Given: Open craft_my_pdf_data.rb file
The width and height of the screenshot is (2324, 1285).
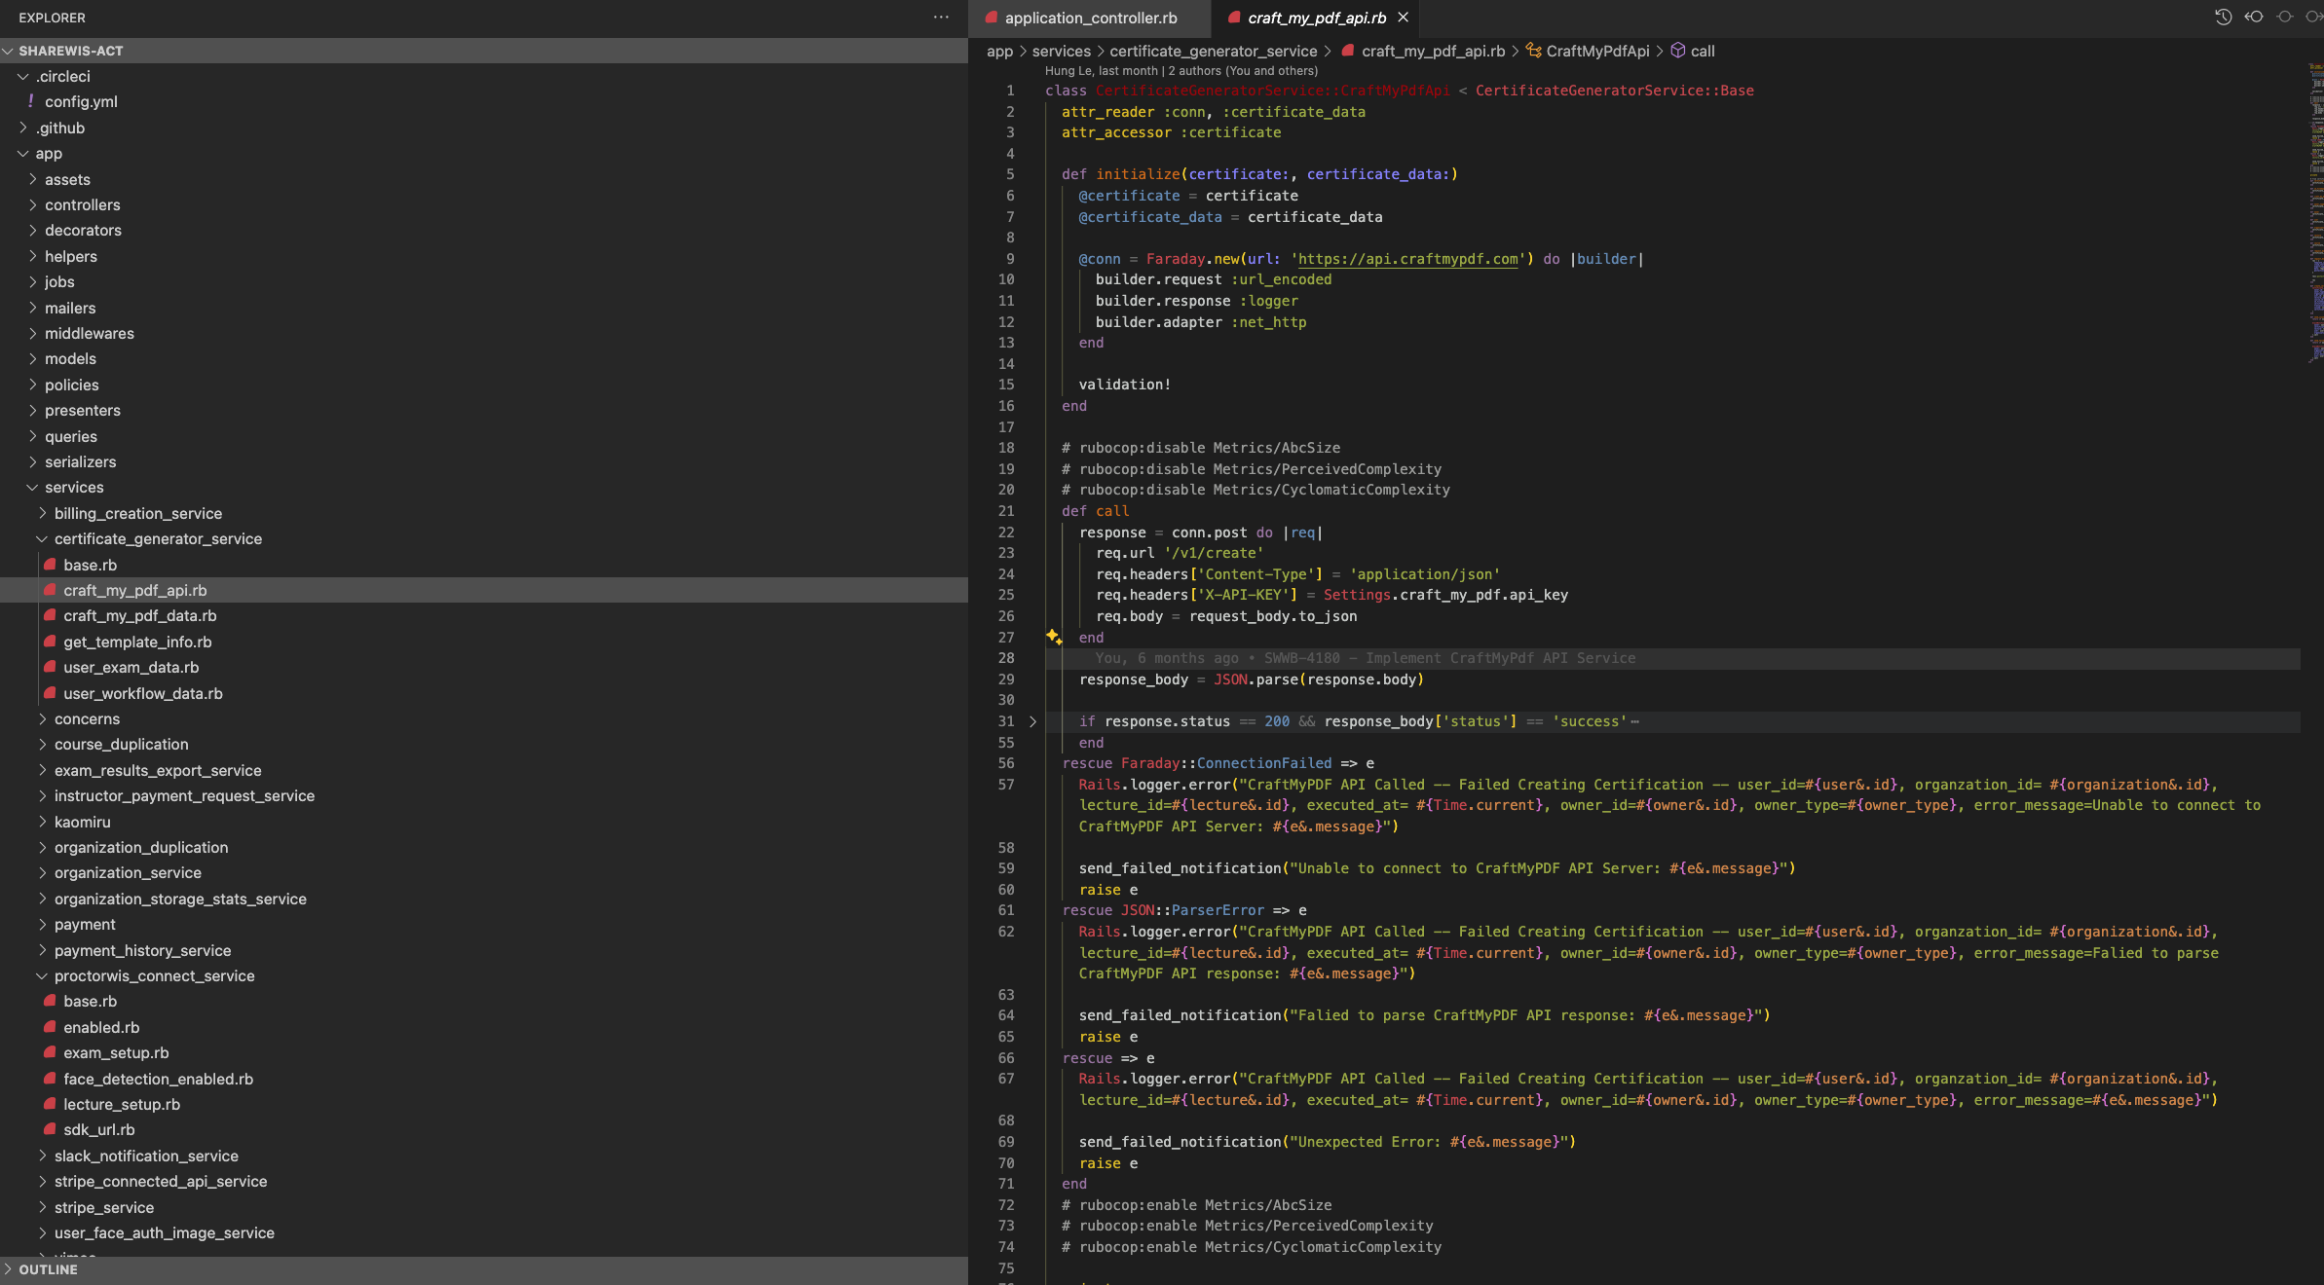Looking at the screenshot, I should tap(484, 615).
